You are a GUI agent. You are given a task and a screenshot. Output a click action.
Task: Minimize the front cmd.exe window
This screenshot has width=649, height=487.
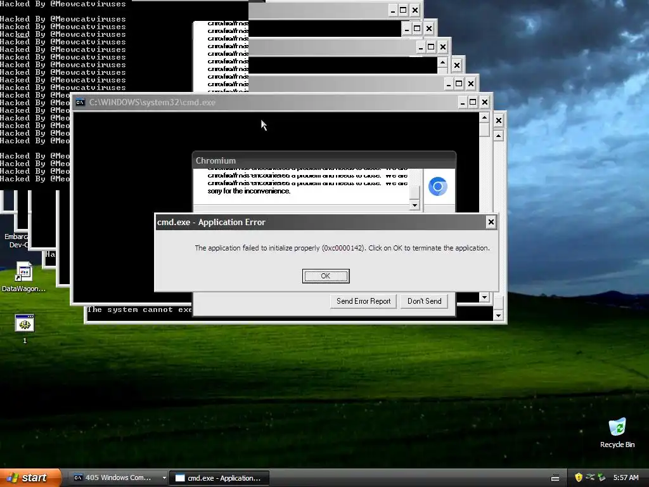point(463,102)
